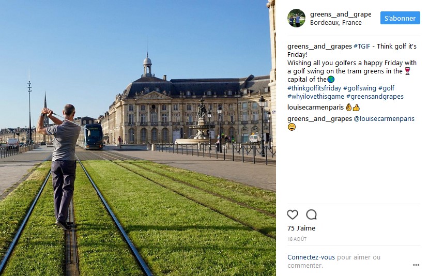
Task: Like the post with heart icon
Action: tap(293, 214)
